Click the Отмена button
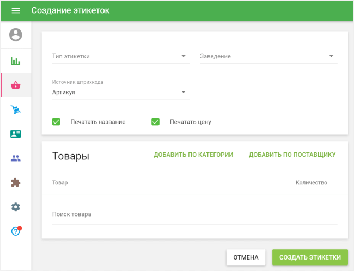The height and width of the screenshot is (271, 354). click(x=246, y=257)
